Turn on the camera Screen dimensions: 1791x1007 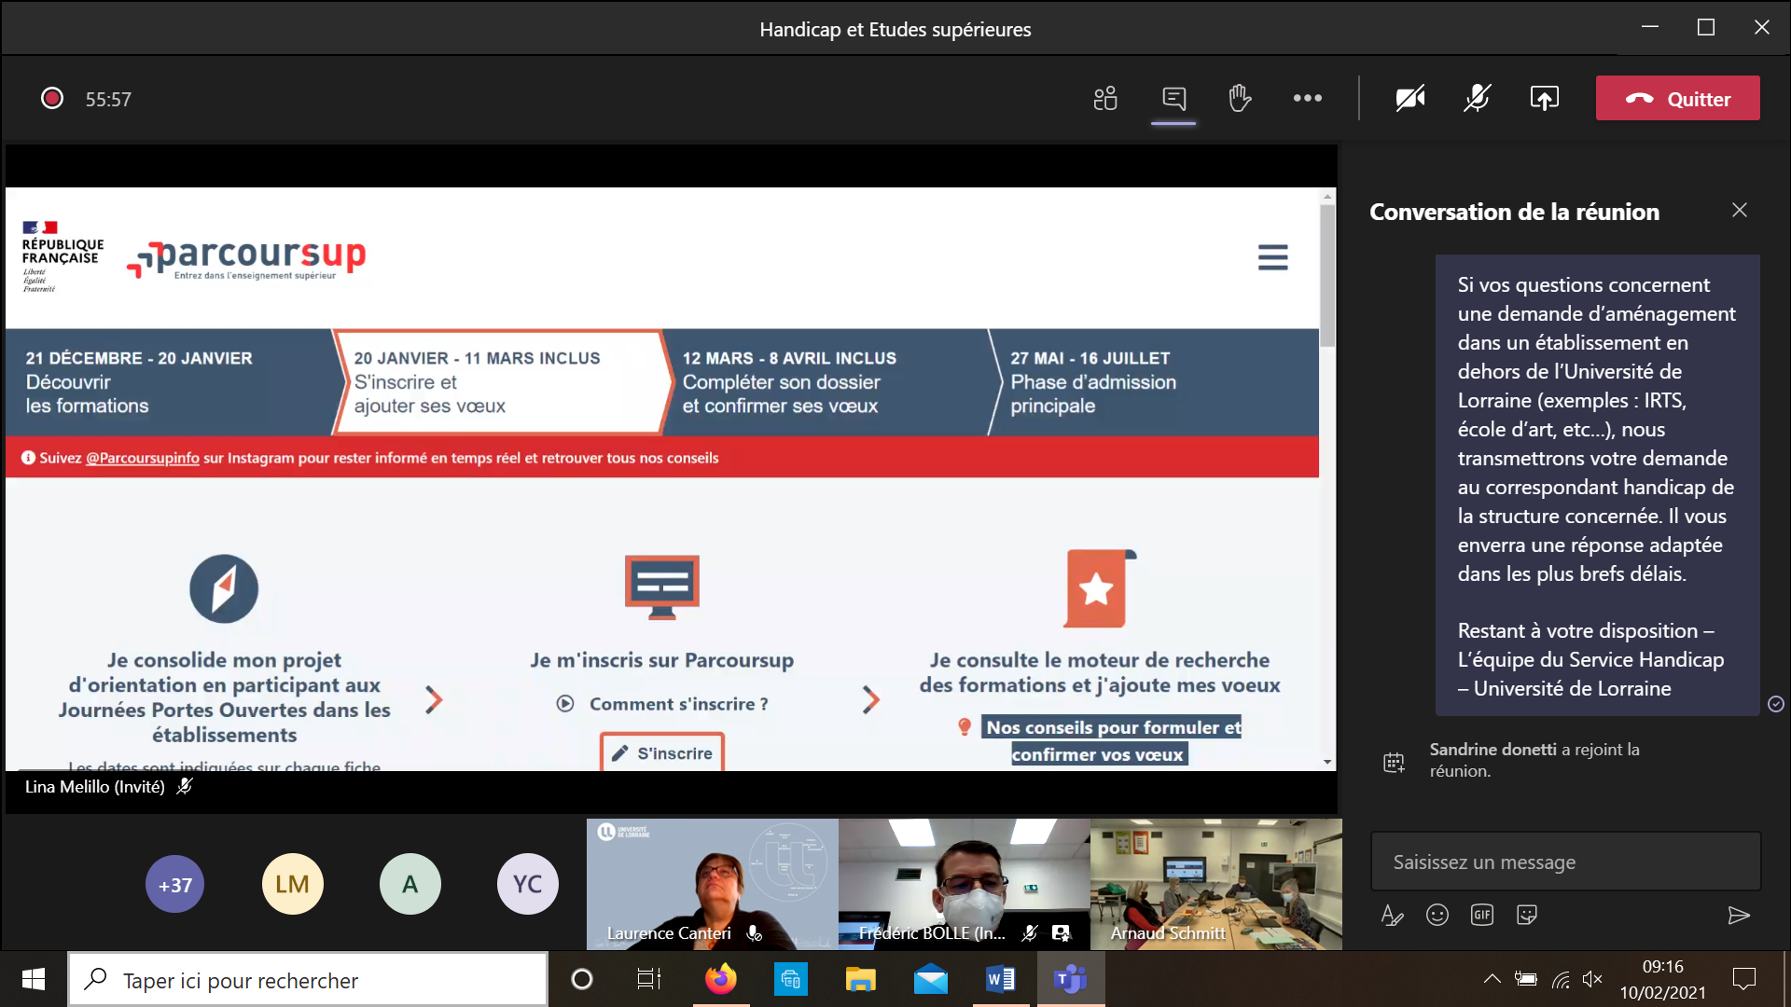[x=1409, y=98]
